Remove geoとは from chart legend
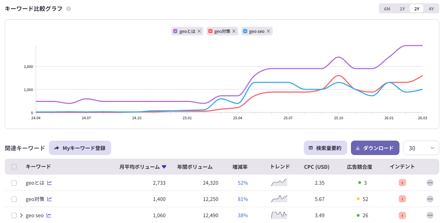The image size is (444, 223). [199, 31]
